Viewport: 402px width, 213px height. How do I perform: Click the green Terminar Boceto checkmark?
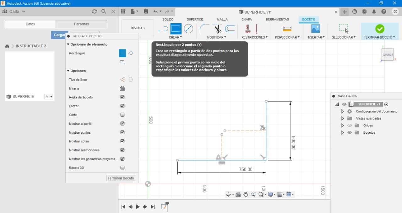point(380,29)
